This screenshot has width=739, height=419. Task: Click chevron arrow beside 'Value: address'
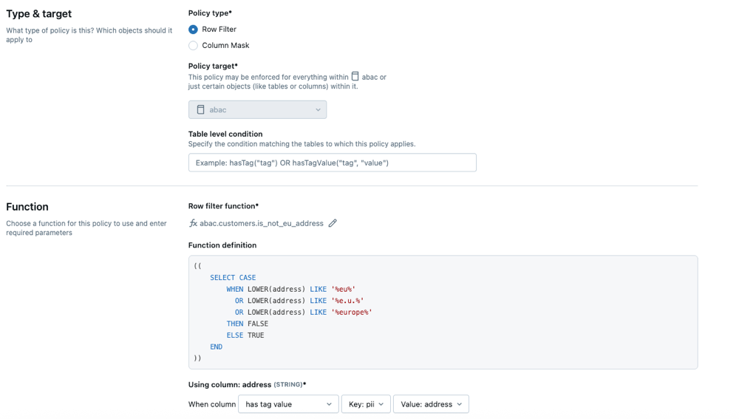click(x=459, y=404)
